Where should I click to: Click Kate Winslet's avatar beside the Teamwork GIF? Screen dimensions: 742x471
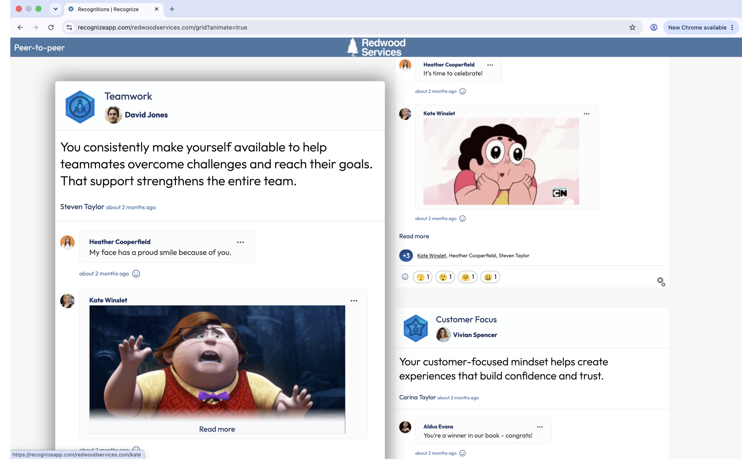point(67,301)
